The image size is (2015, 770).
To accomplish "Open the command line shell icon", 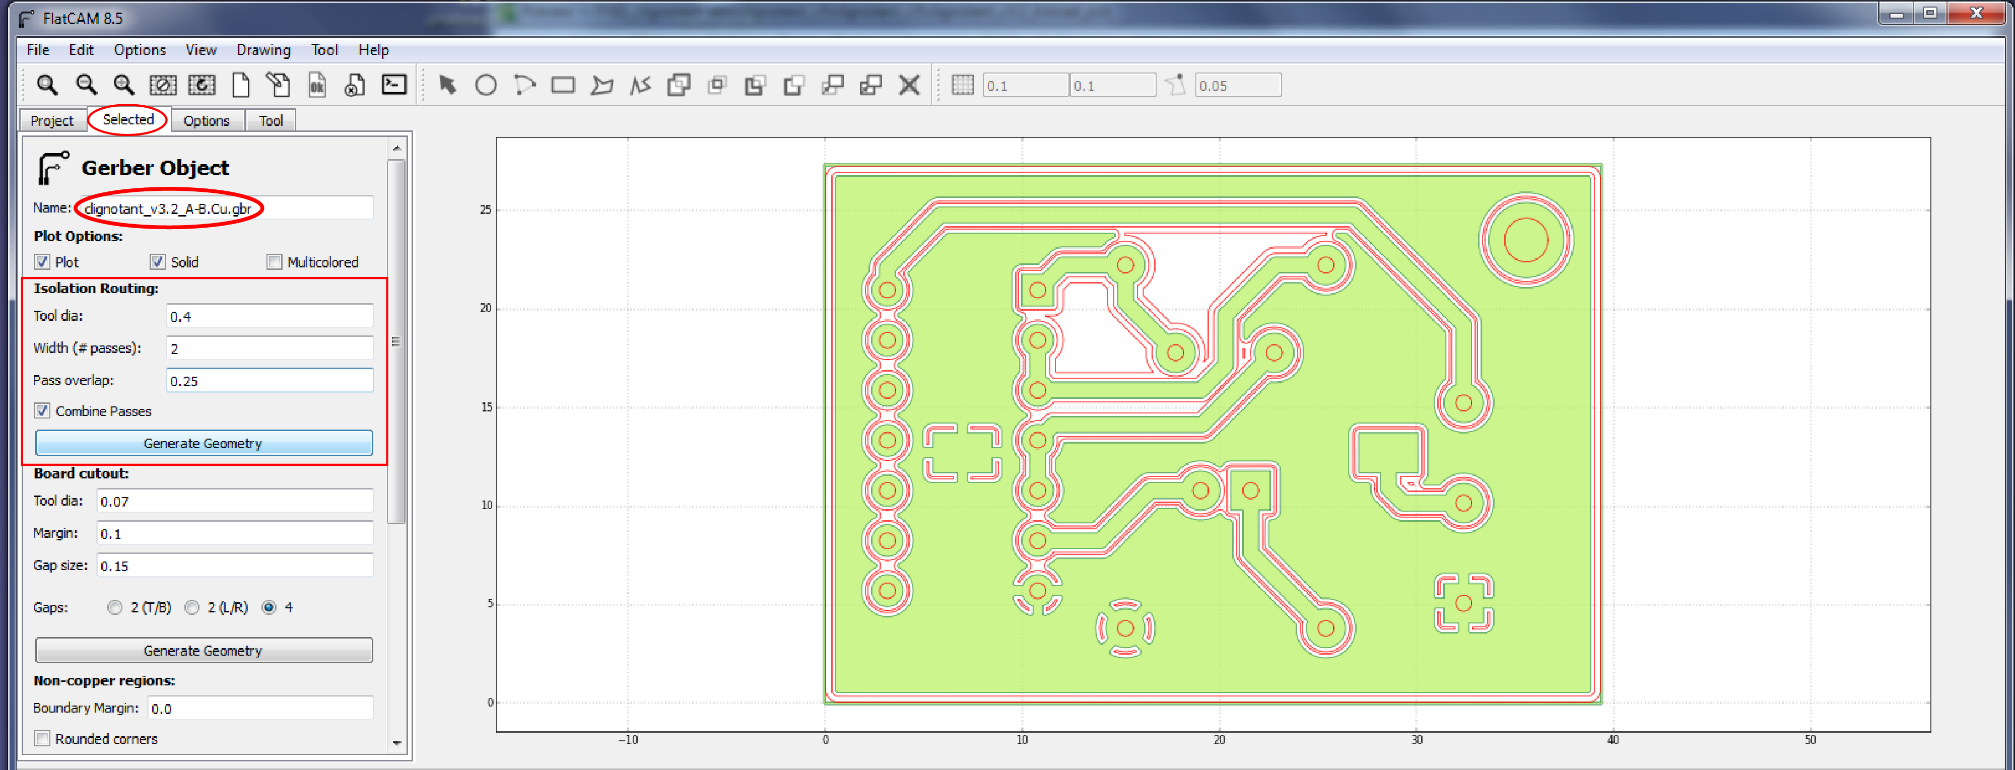I will pos(393,85).
